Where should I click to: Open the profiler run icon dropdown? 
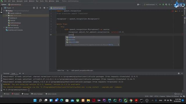pos(171,5)
